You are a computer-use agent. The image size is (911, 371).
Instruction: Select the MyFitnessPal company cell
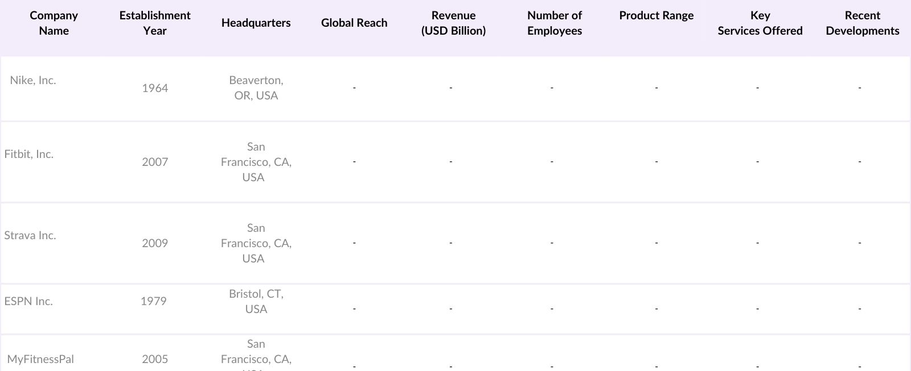point(40,359)
